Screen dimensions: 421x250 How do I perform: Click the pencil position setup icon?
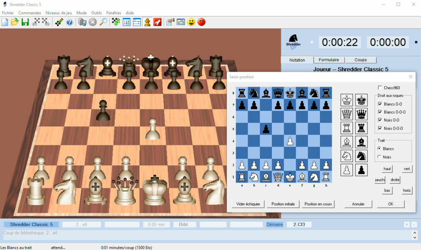[59, 22]
